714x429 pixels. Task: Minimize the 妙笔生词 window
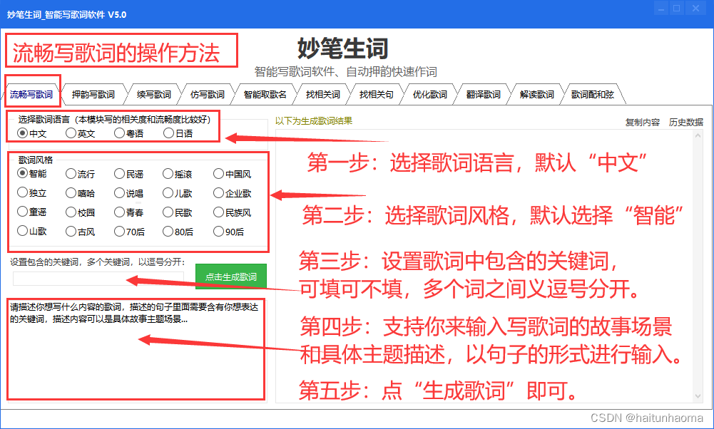pyautogui.click(x=661, y=8)
